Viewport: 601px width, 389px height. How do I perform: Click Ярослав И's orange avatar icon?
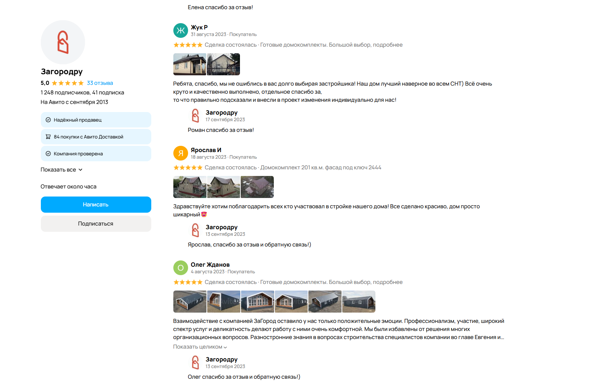(180, 153)
